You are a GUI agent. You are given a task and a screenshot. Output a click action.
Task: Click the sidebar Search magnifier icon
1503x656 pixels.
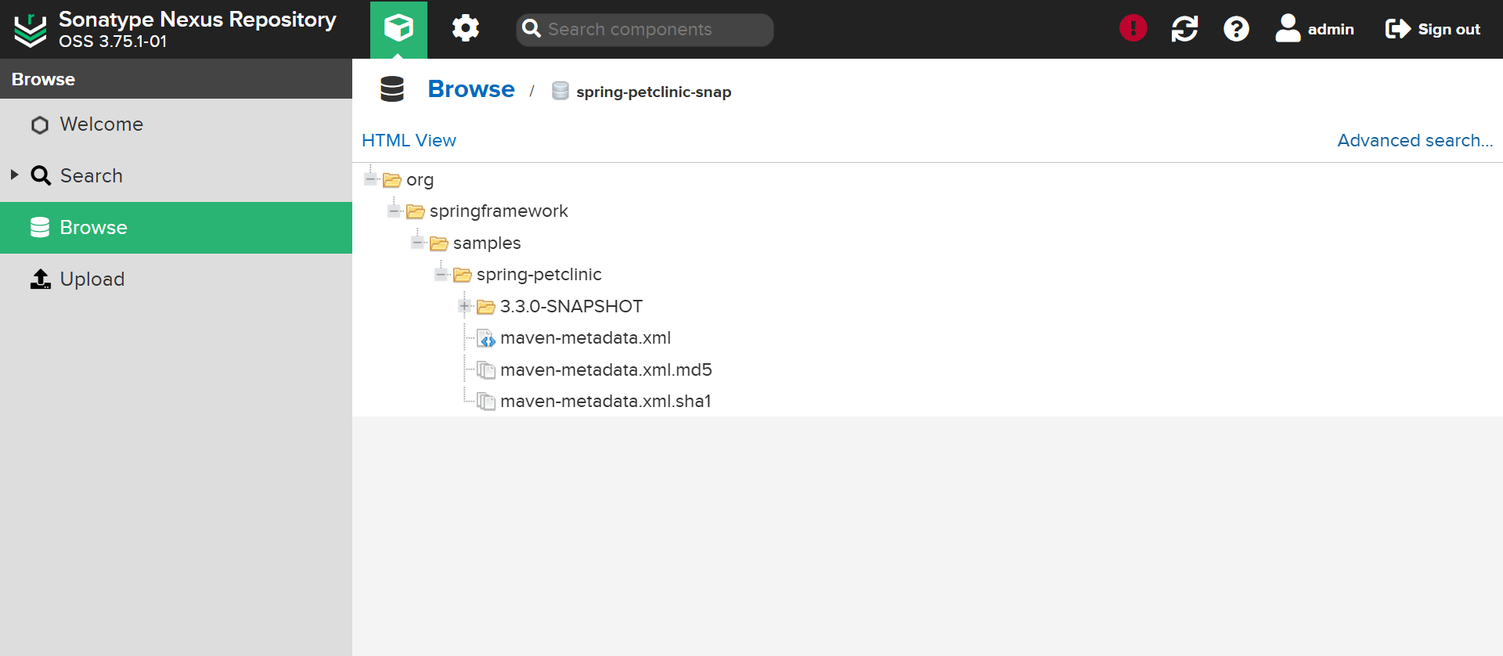click(41, 175)
